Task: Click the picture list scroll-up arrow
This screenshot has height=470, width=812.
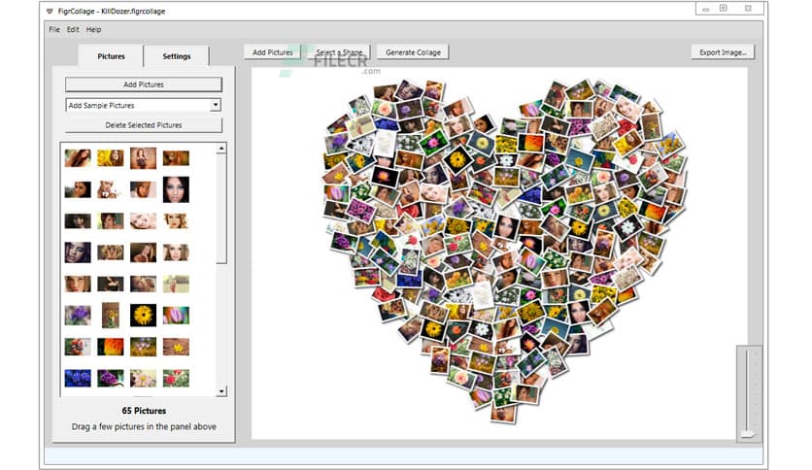Action: coord(221,149)
